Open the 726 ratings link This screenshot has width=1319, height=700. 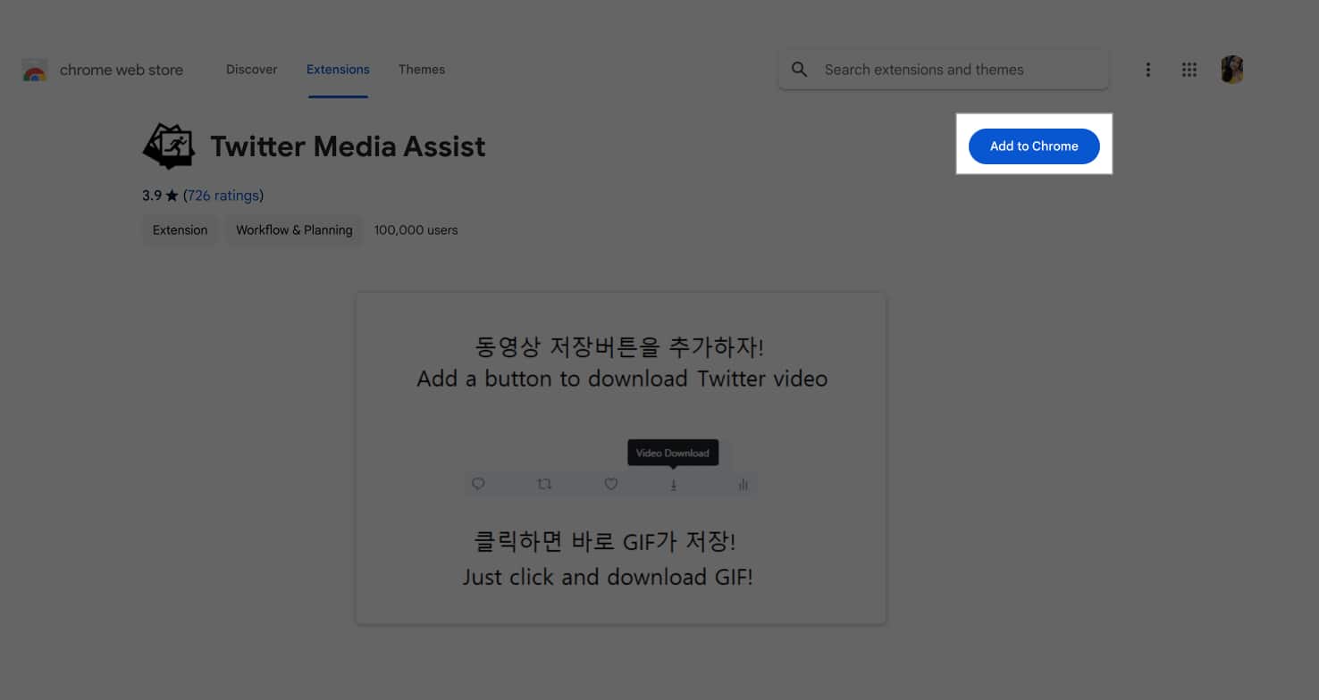223,195
